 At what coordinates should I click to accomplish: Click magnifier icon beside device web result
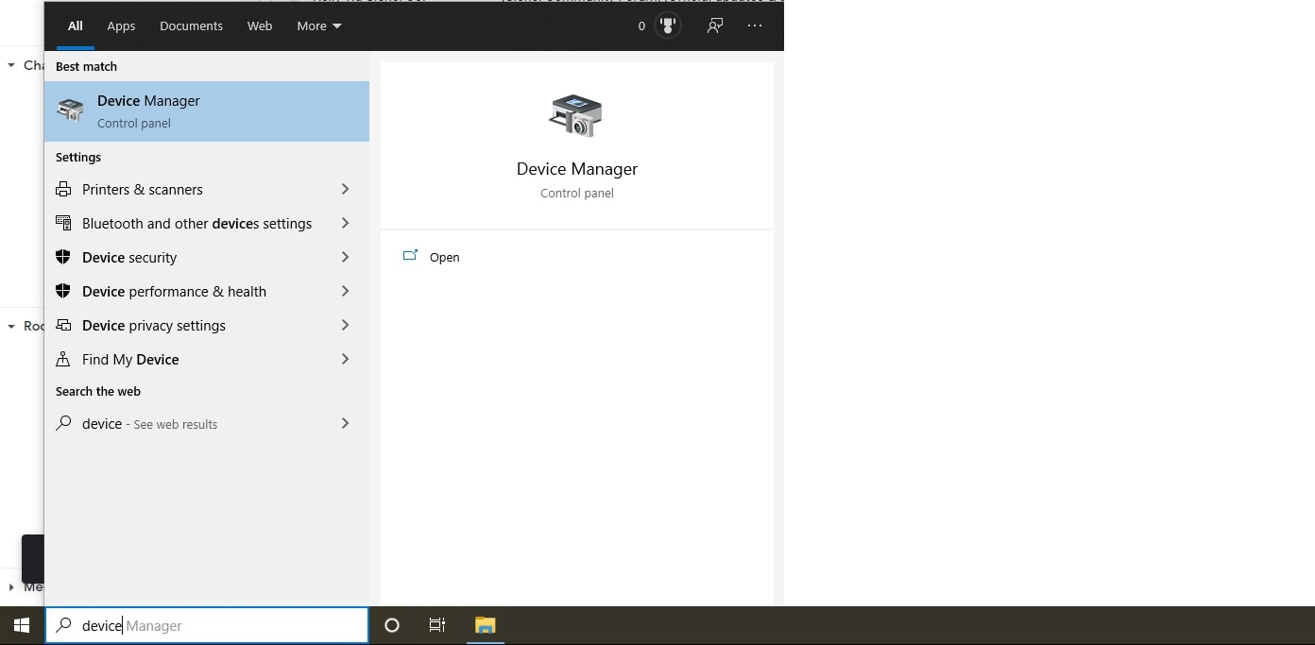tap(63, 424)
